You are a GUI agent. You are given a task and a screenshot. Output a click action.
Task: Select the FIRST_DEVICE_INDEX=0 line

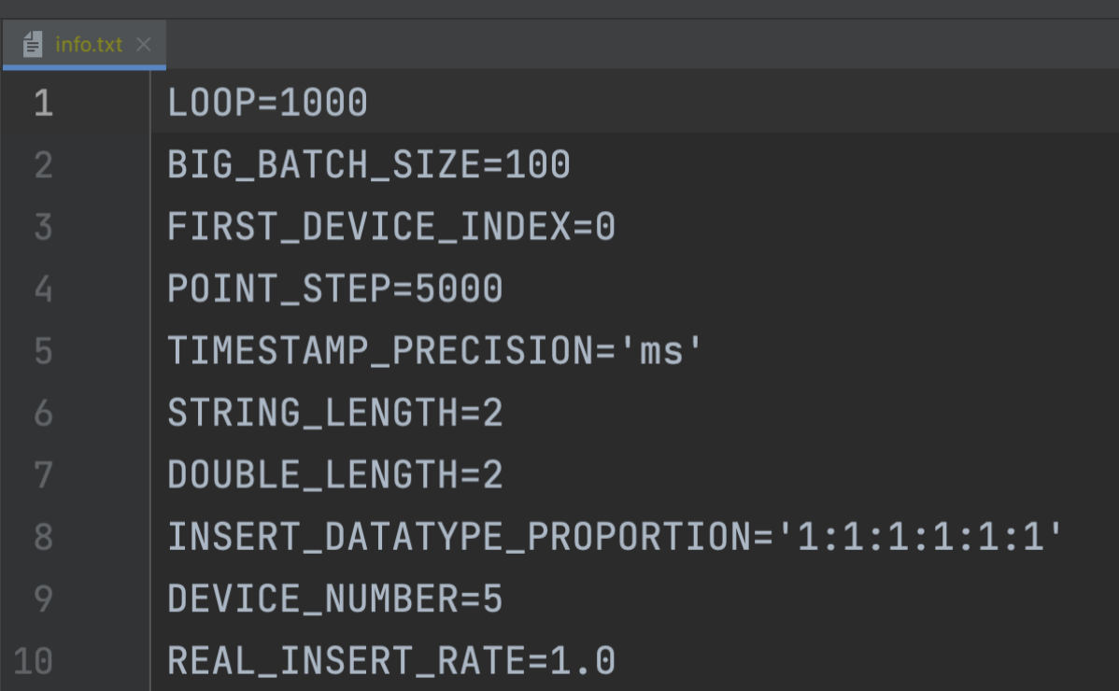(391, 226)
